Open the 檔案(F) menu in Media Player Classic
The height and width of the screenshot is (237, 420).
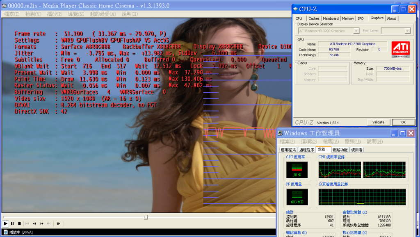pos(12,14)
